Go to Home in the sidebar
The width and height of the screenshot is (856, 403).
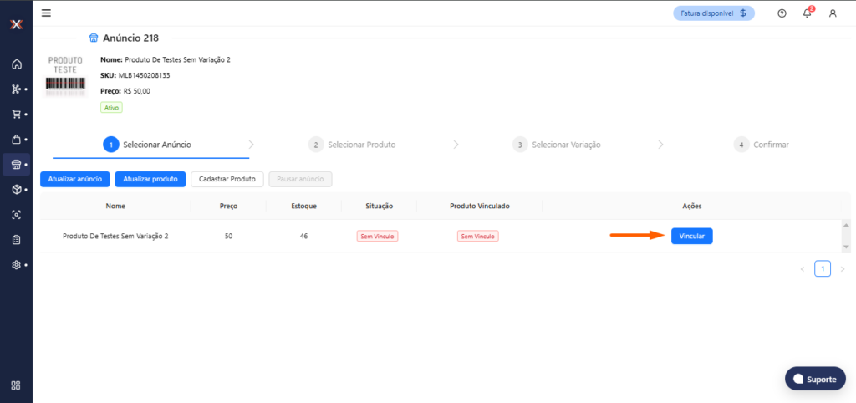coord(16,64)
